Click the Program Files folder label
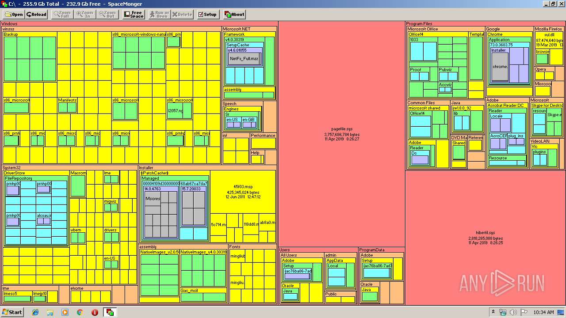 click(x=419, y=24)
